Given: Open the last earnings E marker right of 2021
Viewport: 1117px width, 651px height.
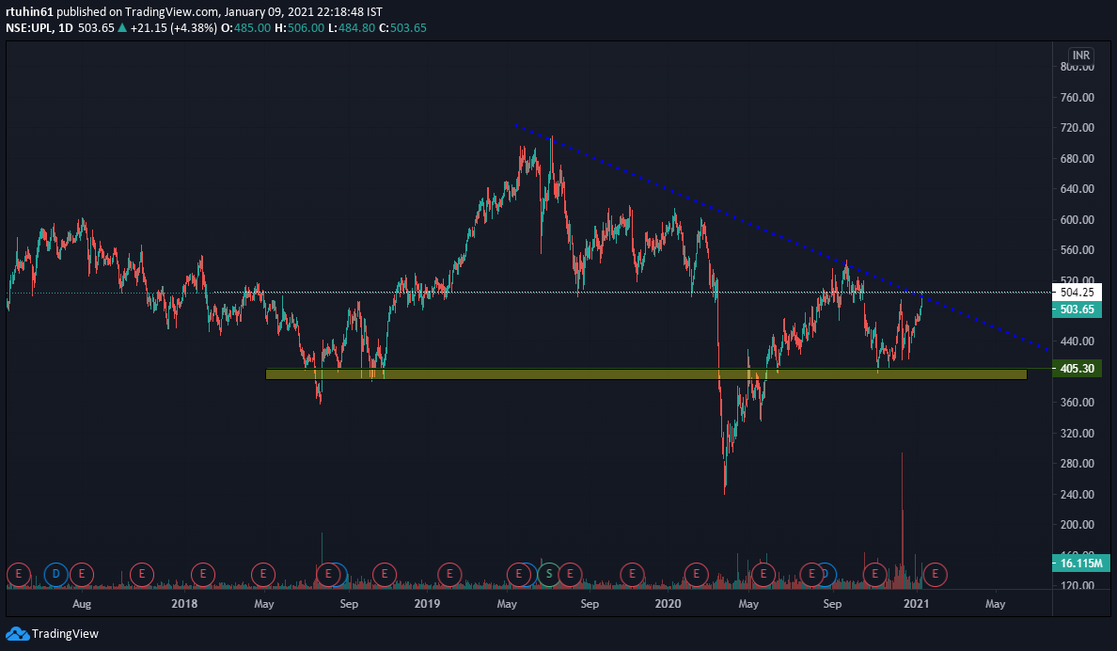Looking at the screenshot, I should tap(935, 574).
